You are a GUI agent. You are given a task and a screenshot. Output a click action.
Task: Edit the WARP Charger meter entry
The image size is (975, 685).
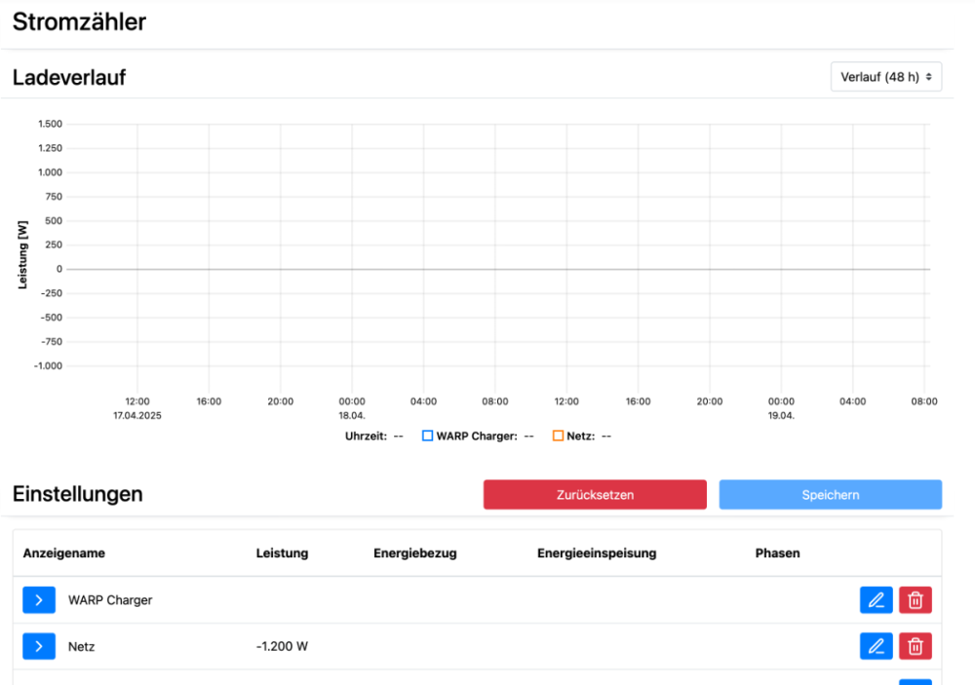click(x=876, y=600)
